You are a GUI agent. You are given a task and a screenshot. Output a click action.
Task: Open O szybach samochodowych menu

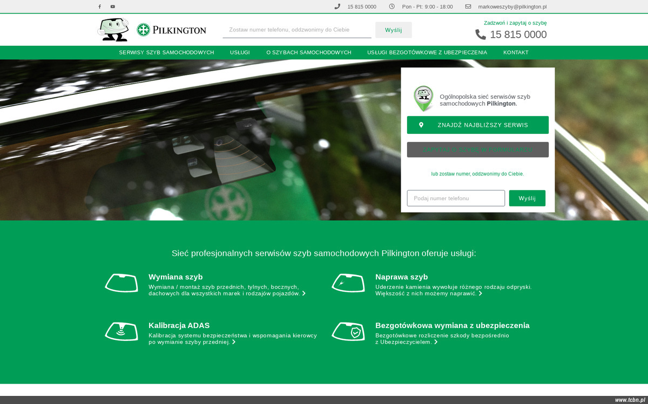[309, 52]
